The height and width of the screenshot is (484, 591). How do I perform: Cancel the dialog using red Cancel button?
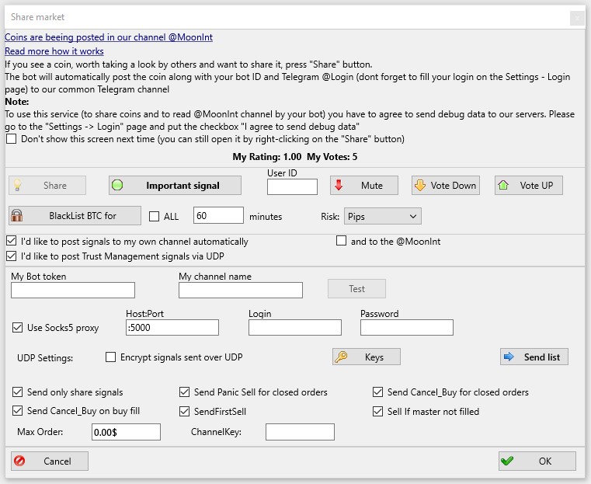point(50,461)
